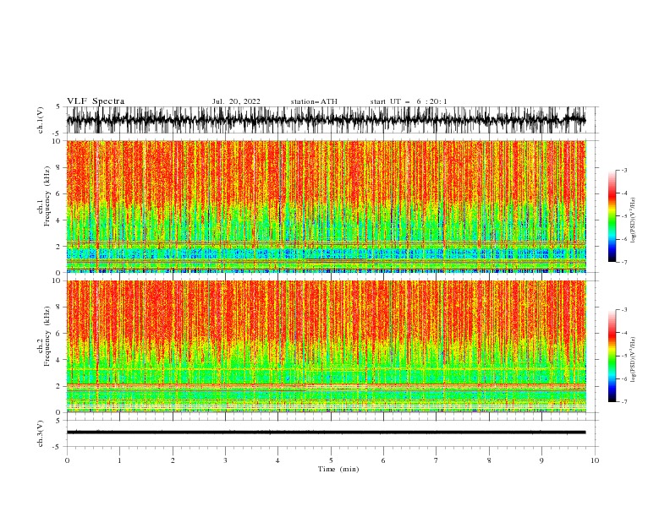
Task: Click the time axis tick label "4"
Action: pos(278,460)
